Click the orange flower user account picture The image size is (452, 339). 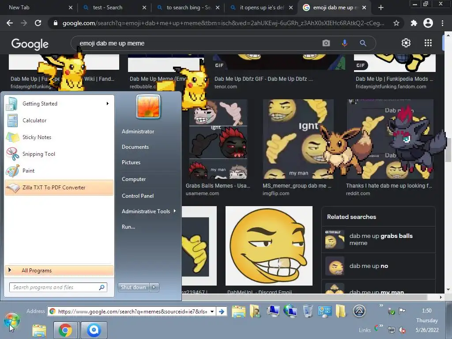148,106
